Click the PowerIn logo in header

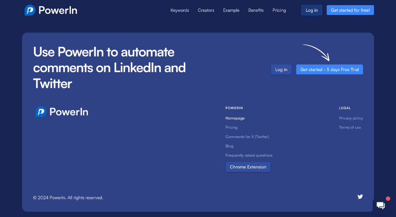click(x=51, y=10)
